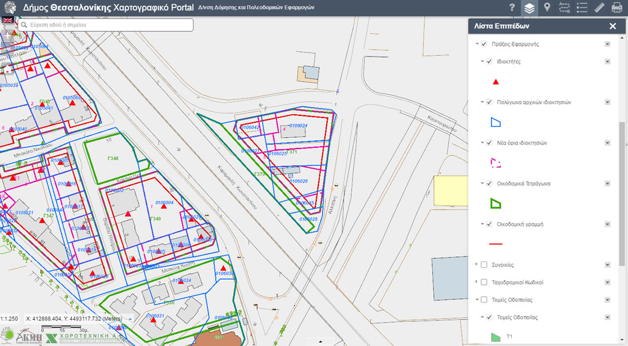Collapse the Πράξεις Εφαρμογής group

pos(477,43)
